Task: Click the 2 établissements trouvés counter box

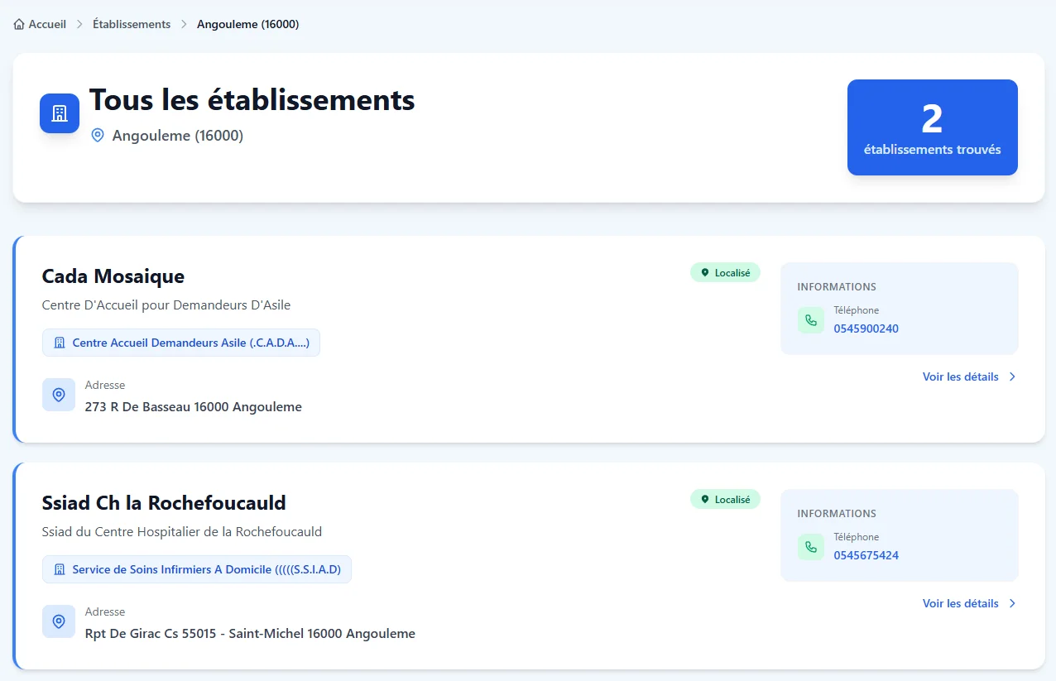Action: [932, 127]
